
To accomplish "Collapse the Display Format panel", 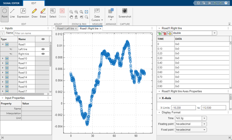I will pyautogui.click(x=159, y=112).
